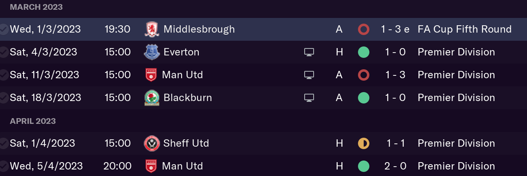This screenshot has height=176, width=527.
Task: Click the Everton club crest
Action: coord(152,52)
